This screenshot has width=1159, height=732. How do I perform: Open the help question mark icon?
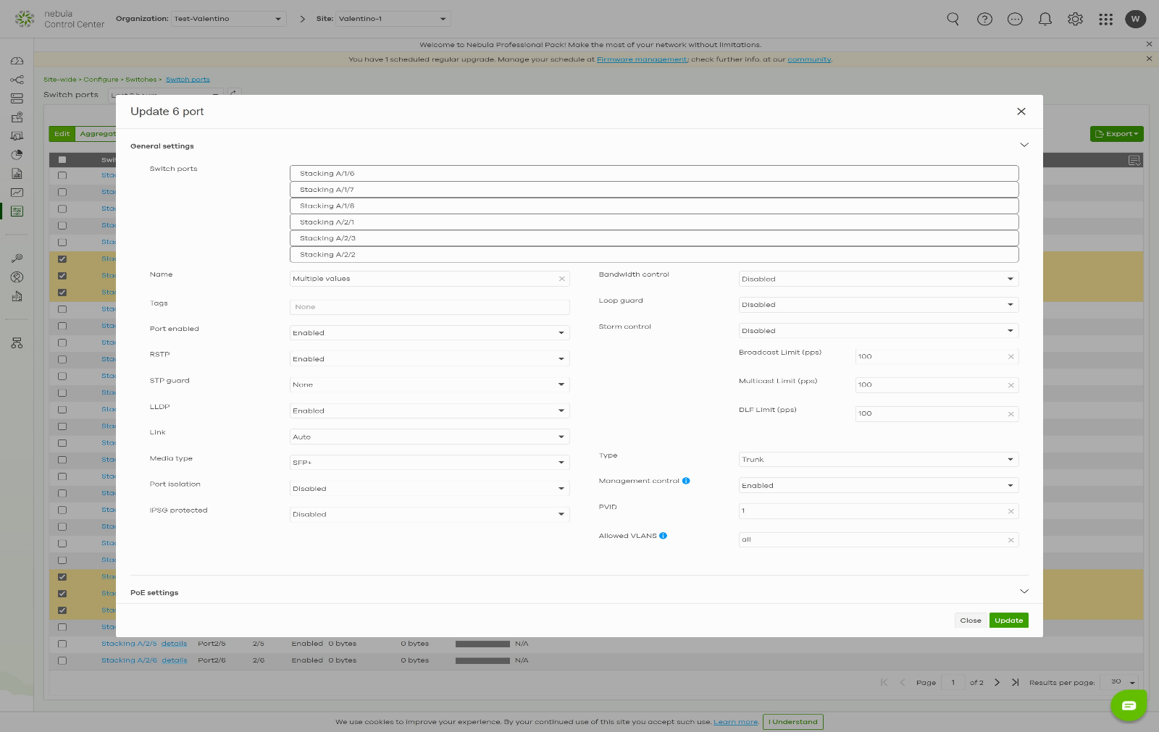(984, 19)
